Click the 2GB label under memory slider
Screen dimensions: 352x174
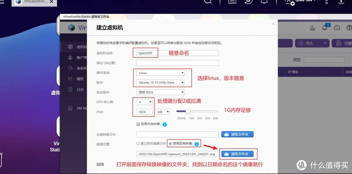click(x=199, y=118)
